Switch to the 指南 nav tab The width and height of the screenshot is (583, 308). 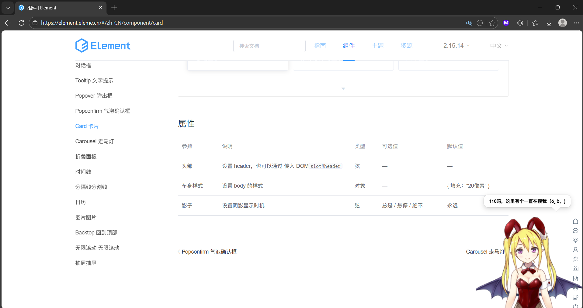(x=320, y=46)
